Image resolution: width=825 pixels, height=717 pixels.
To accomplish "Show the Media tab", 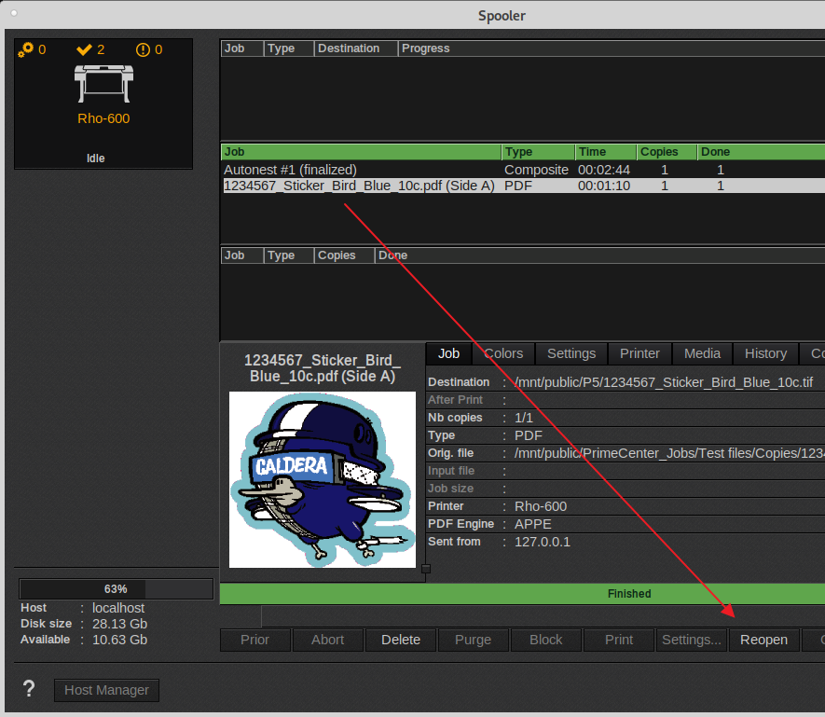I will (x=702, y=353).
